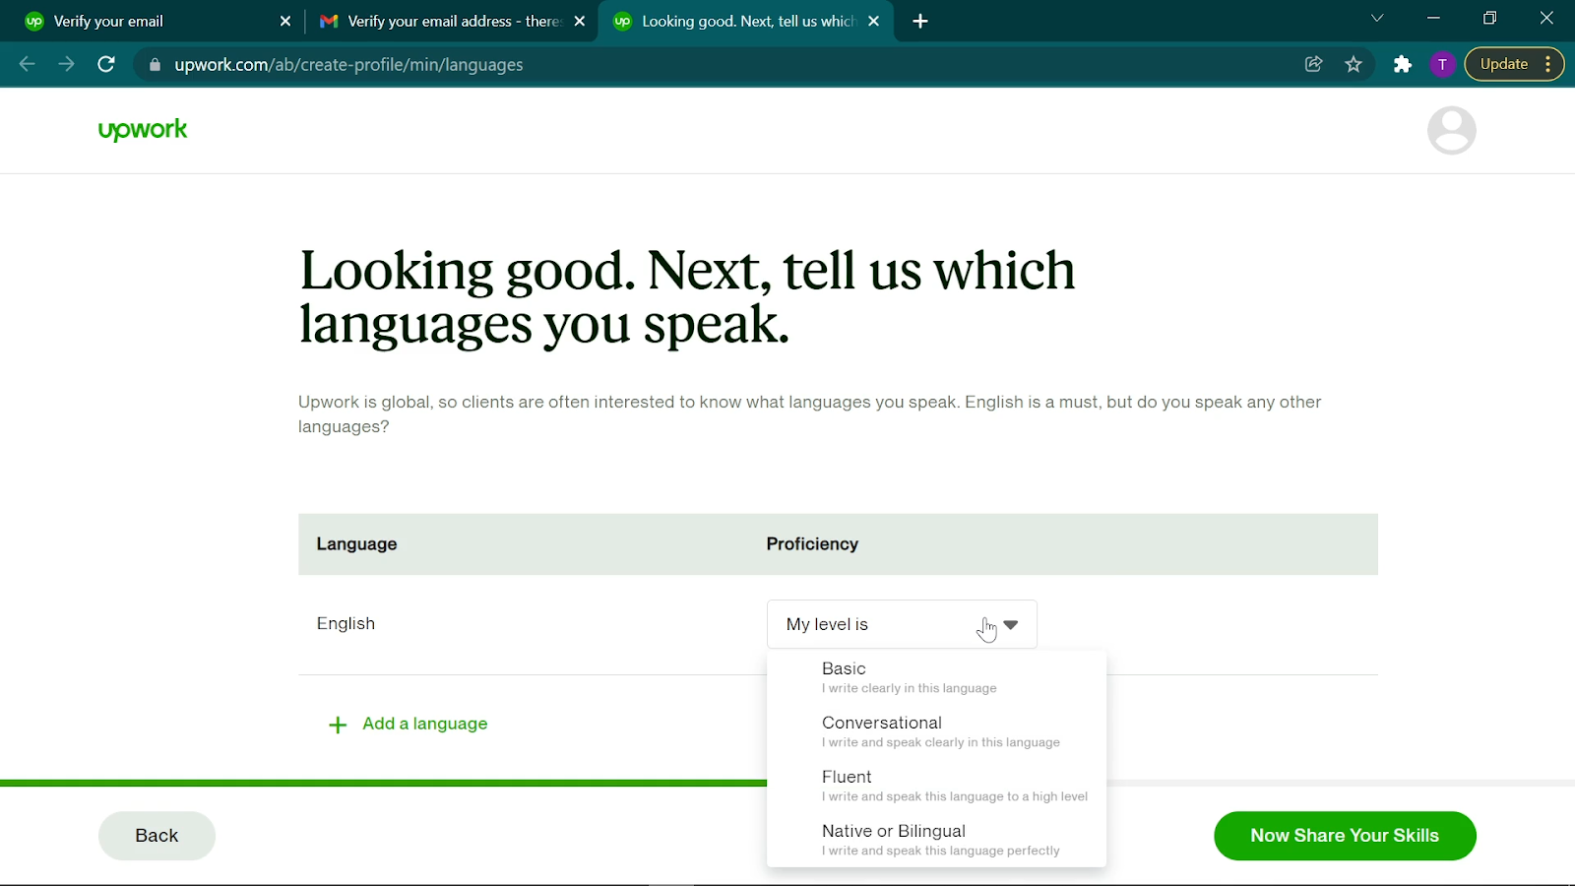Choose the Fluent proficiency option
This screenshot has height=886, width=1575.
click(936, 786)
